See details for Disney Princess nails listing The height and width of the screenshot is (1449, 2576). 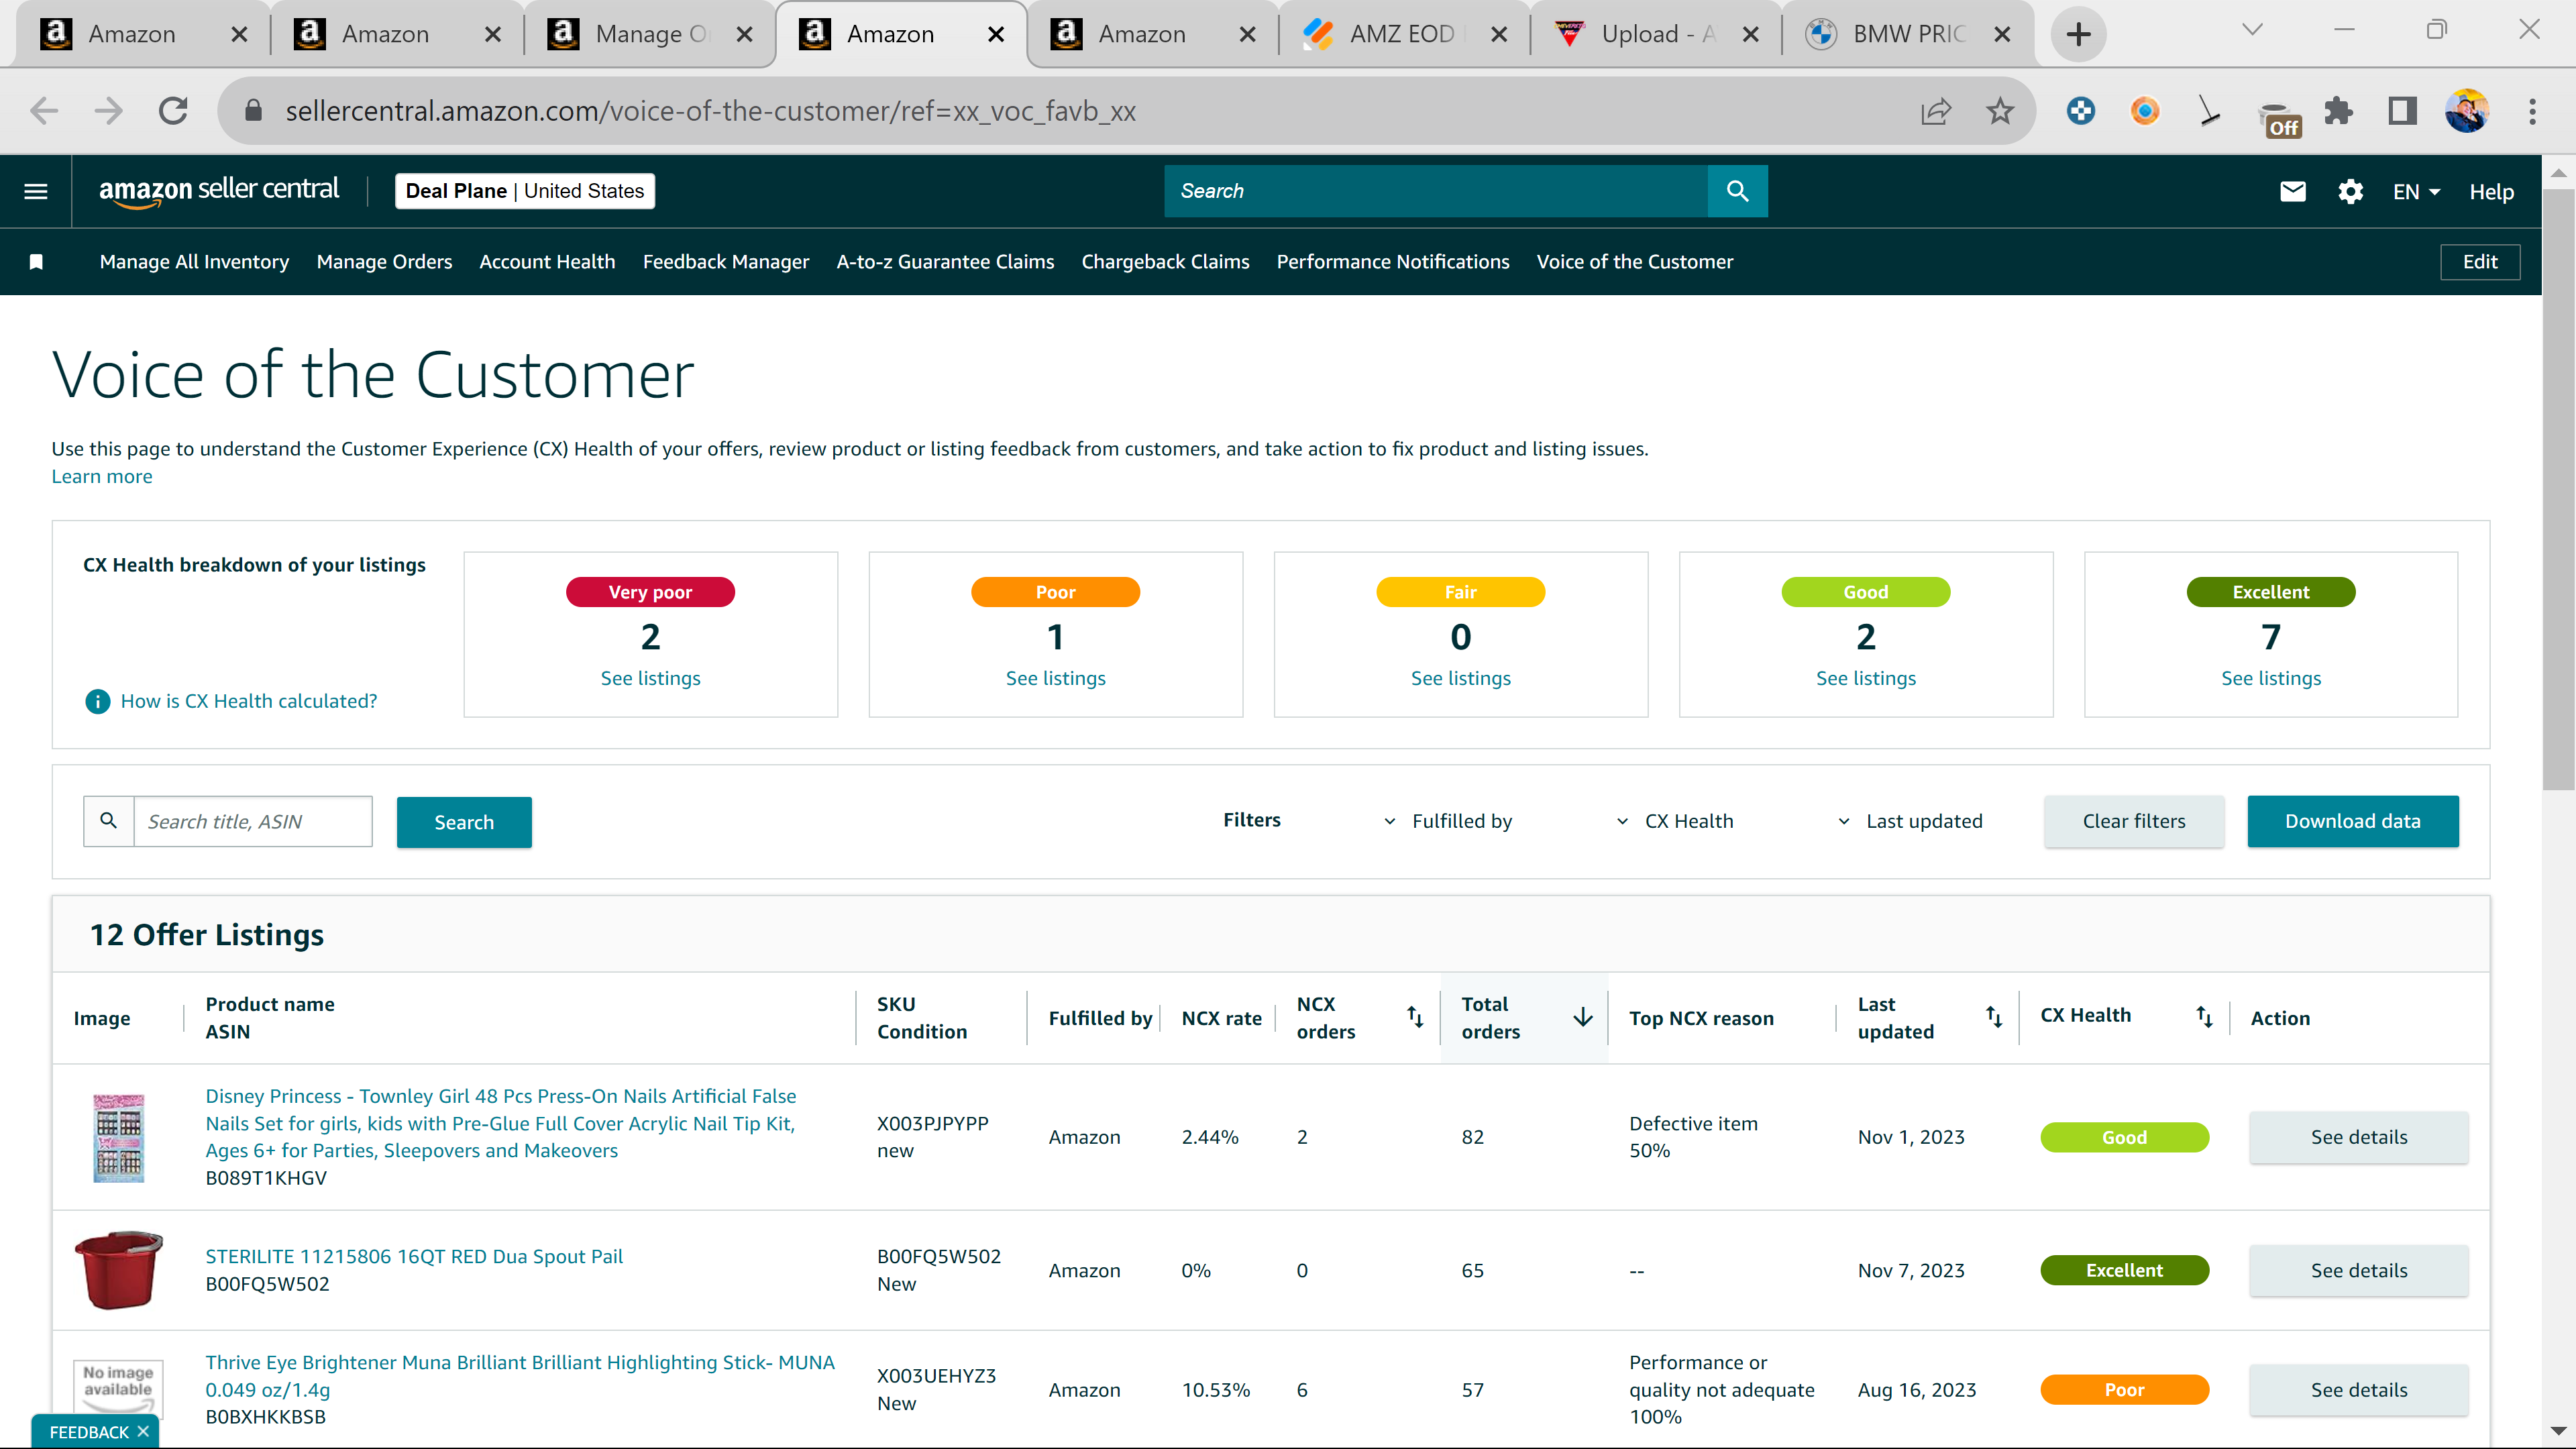click(x=2359, y=1137)
